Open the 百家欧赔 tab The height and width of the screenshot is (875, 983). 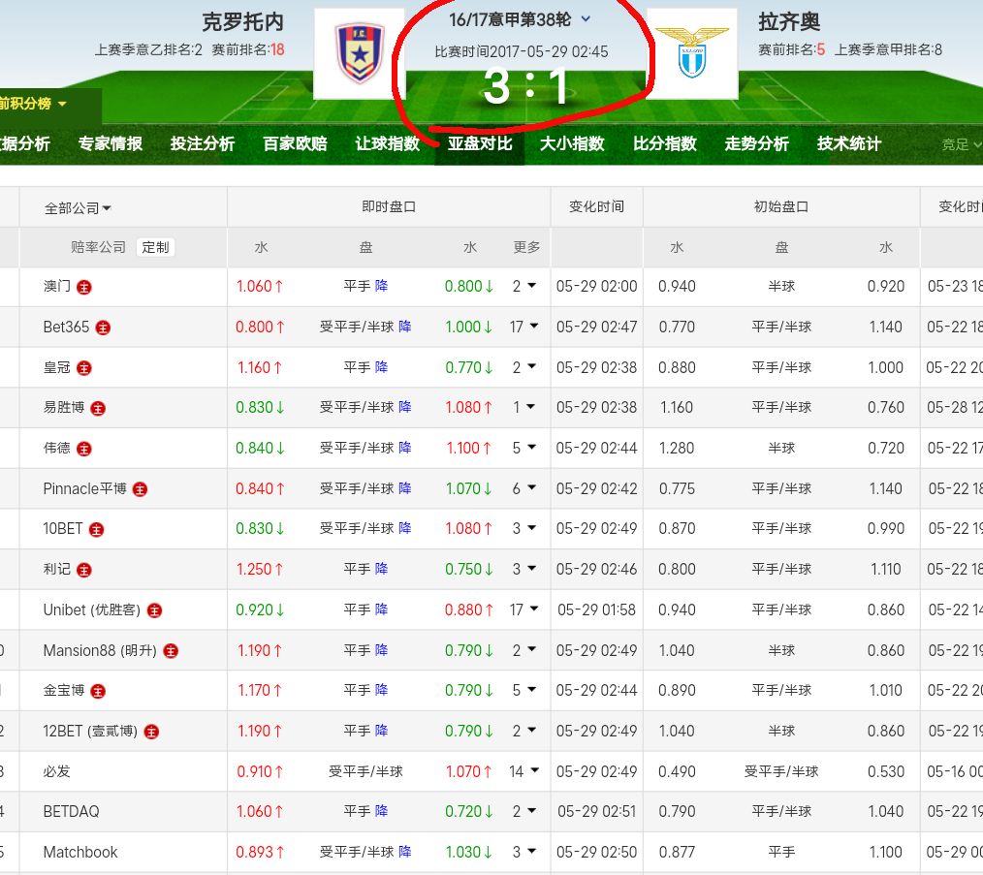click(295, 143)
